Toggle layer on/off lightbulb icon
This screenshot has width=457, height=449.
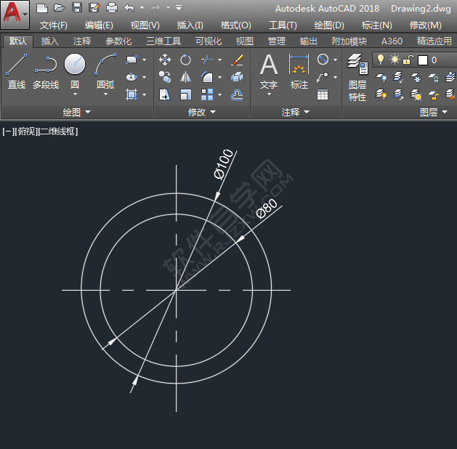click(380, 60)
